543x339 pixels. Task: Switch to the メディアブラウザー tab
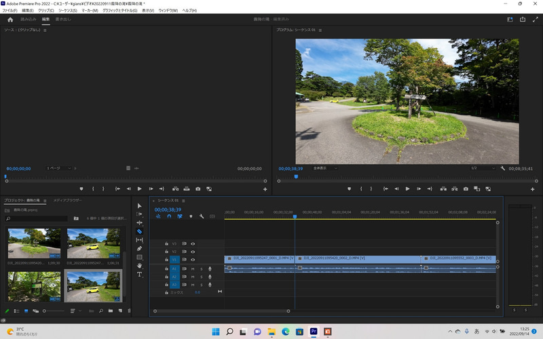(x=67, y=201)
